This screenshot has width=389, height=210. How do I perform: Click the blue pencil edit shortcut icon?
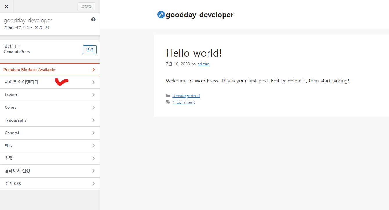pos(161,15)
